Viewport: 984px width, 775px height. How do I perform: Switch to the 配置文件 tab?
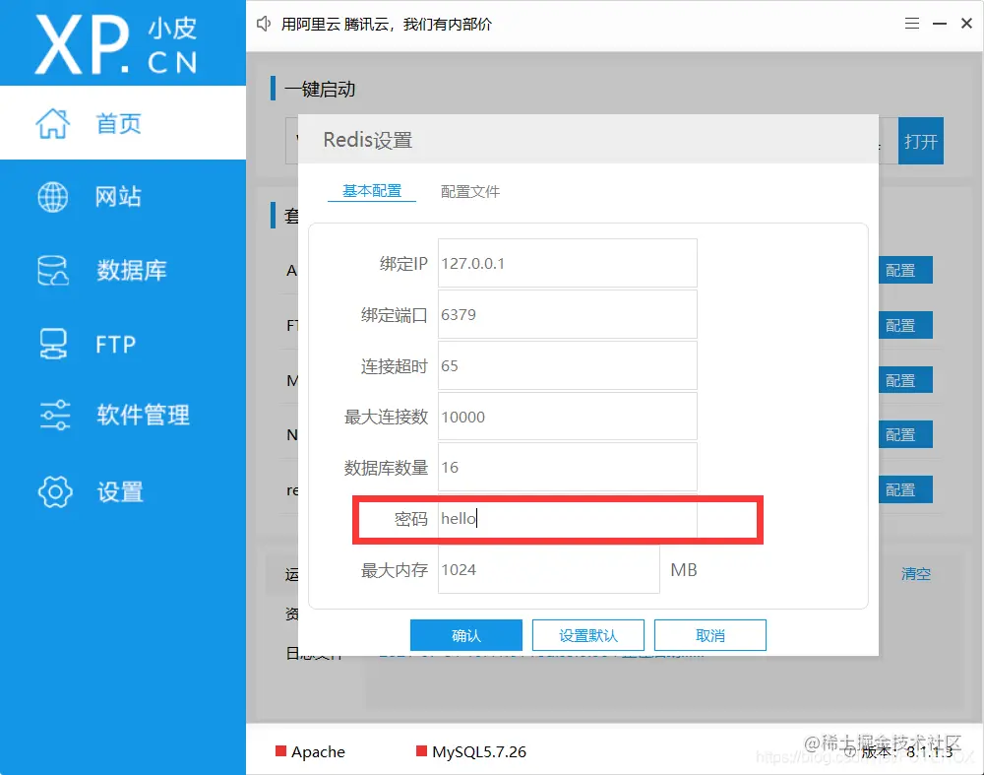click(469, 191)
